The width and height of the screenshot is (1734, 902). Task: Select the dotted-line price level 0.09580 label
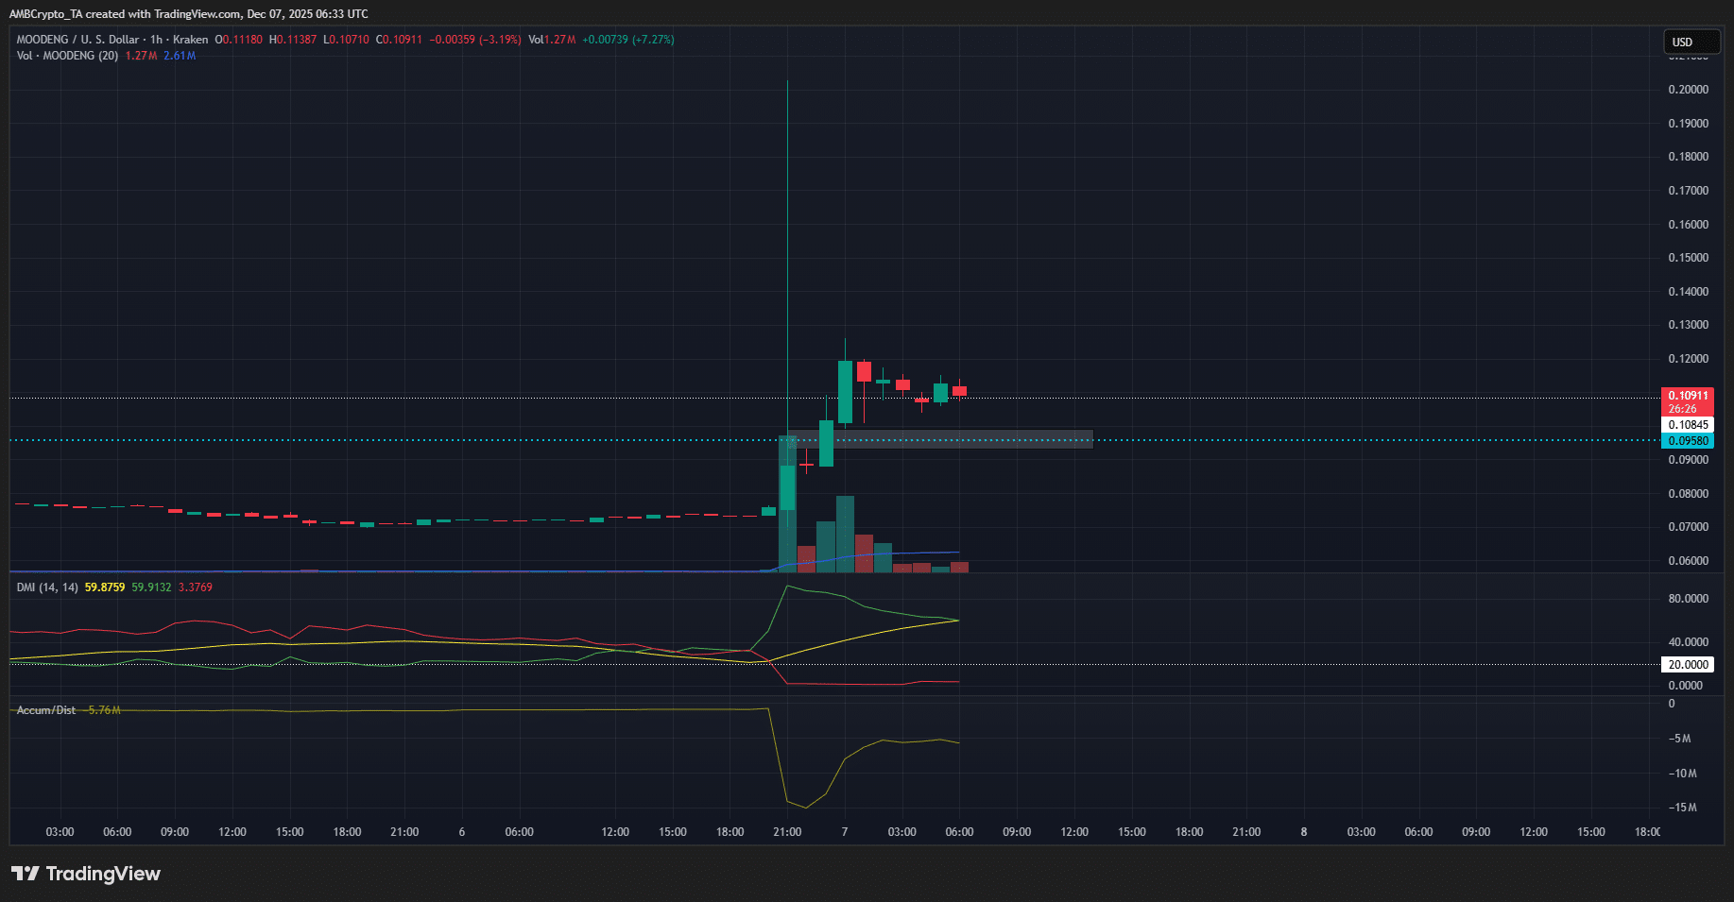click(1689, 440)
